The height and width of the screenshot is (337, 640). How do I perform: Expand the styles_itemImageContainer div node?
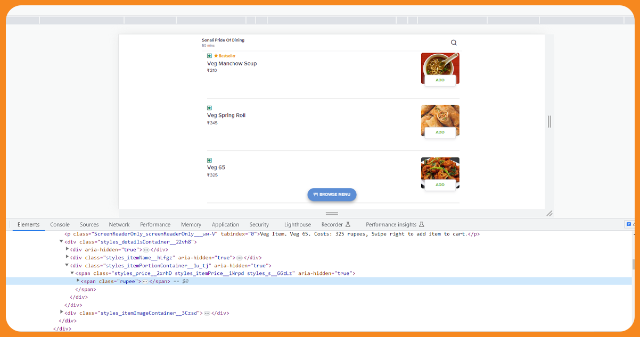[61, 313]
